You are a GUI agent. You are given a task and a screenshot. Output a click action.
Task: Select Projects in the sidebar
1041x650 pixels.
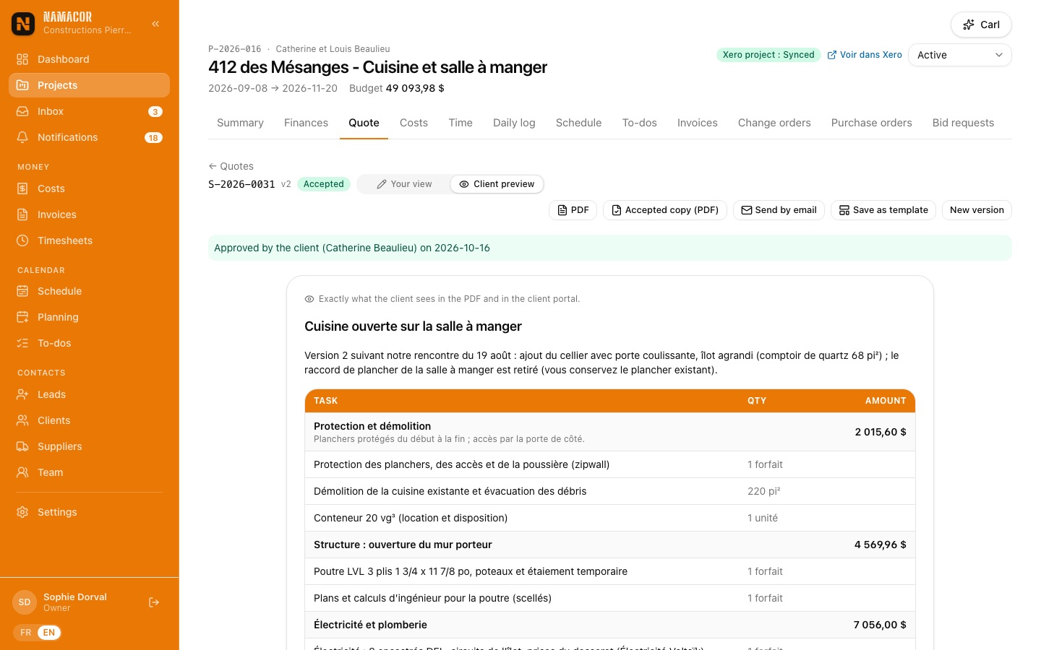click(89, 85)
